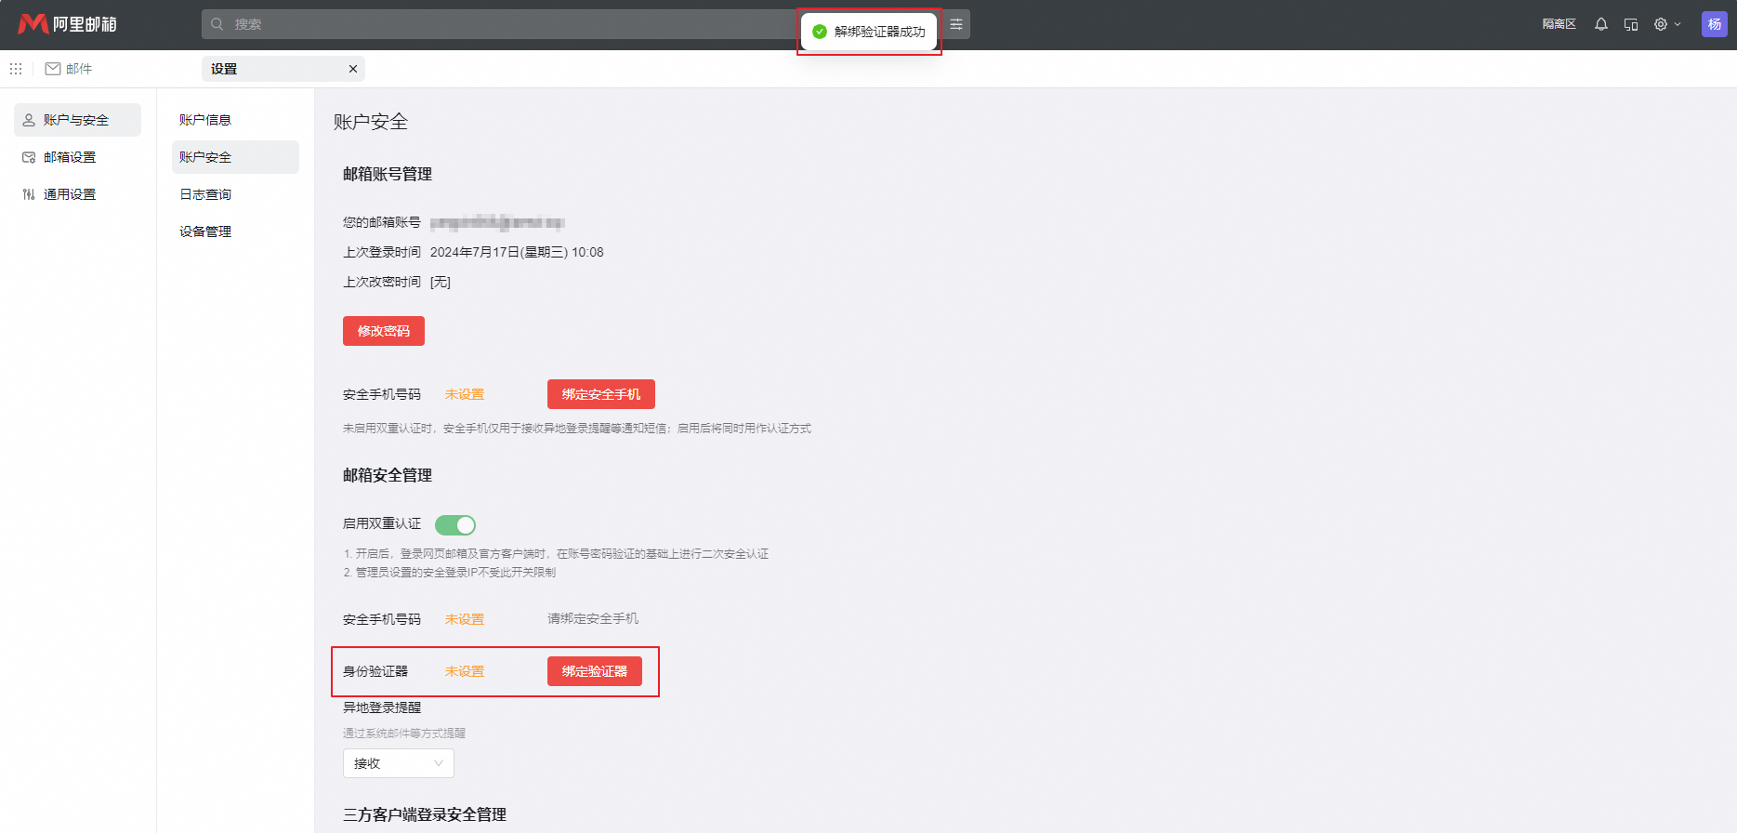Screen dimensions: 1737x833
Task: Click the Alibaba Mail logo
Action: (67, 24)
